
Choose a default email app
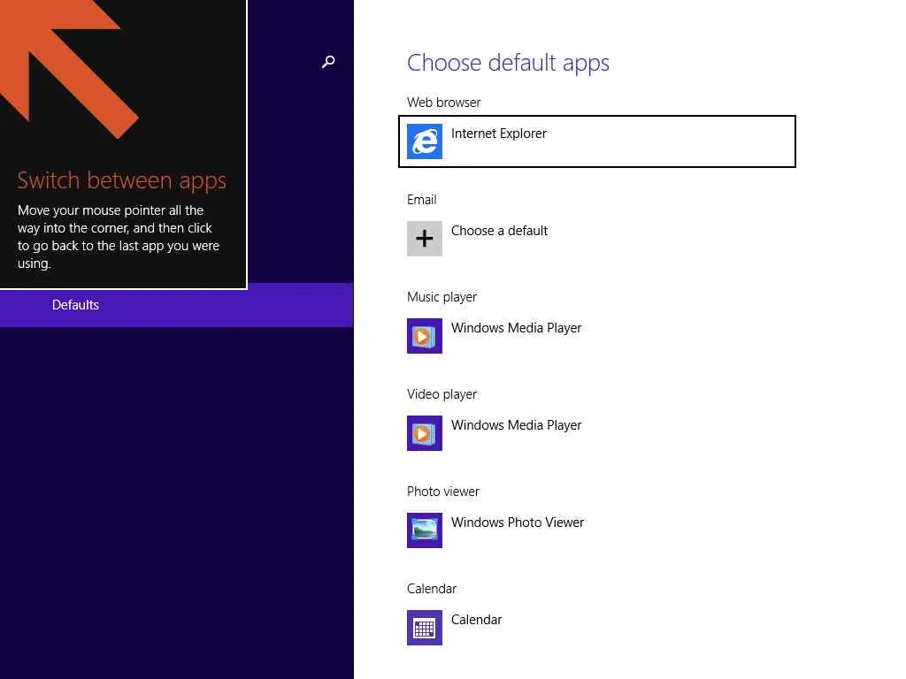(499, 231)
